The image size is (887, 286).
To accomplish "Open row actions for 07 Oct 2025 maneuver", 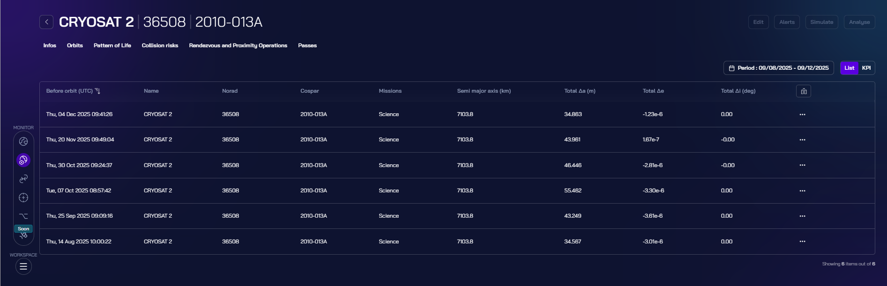I will coord(802,191).
